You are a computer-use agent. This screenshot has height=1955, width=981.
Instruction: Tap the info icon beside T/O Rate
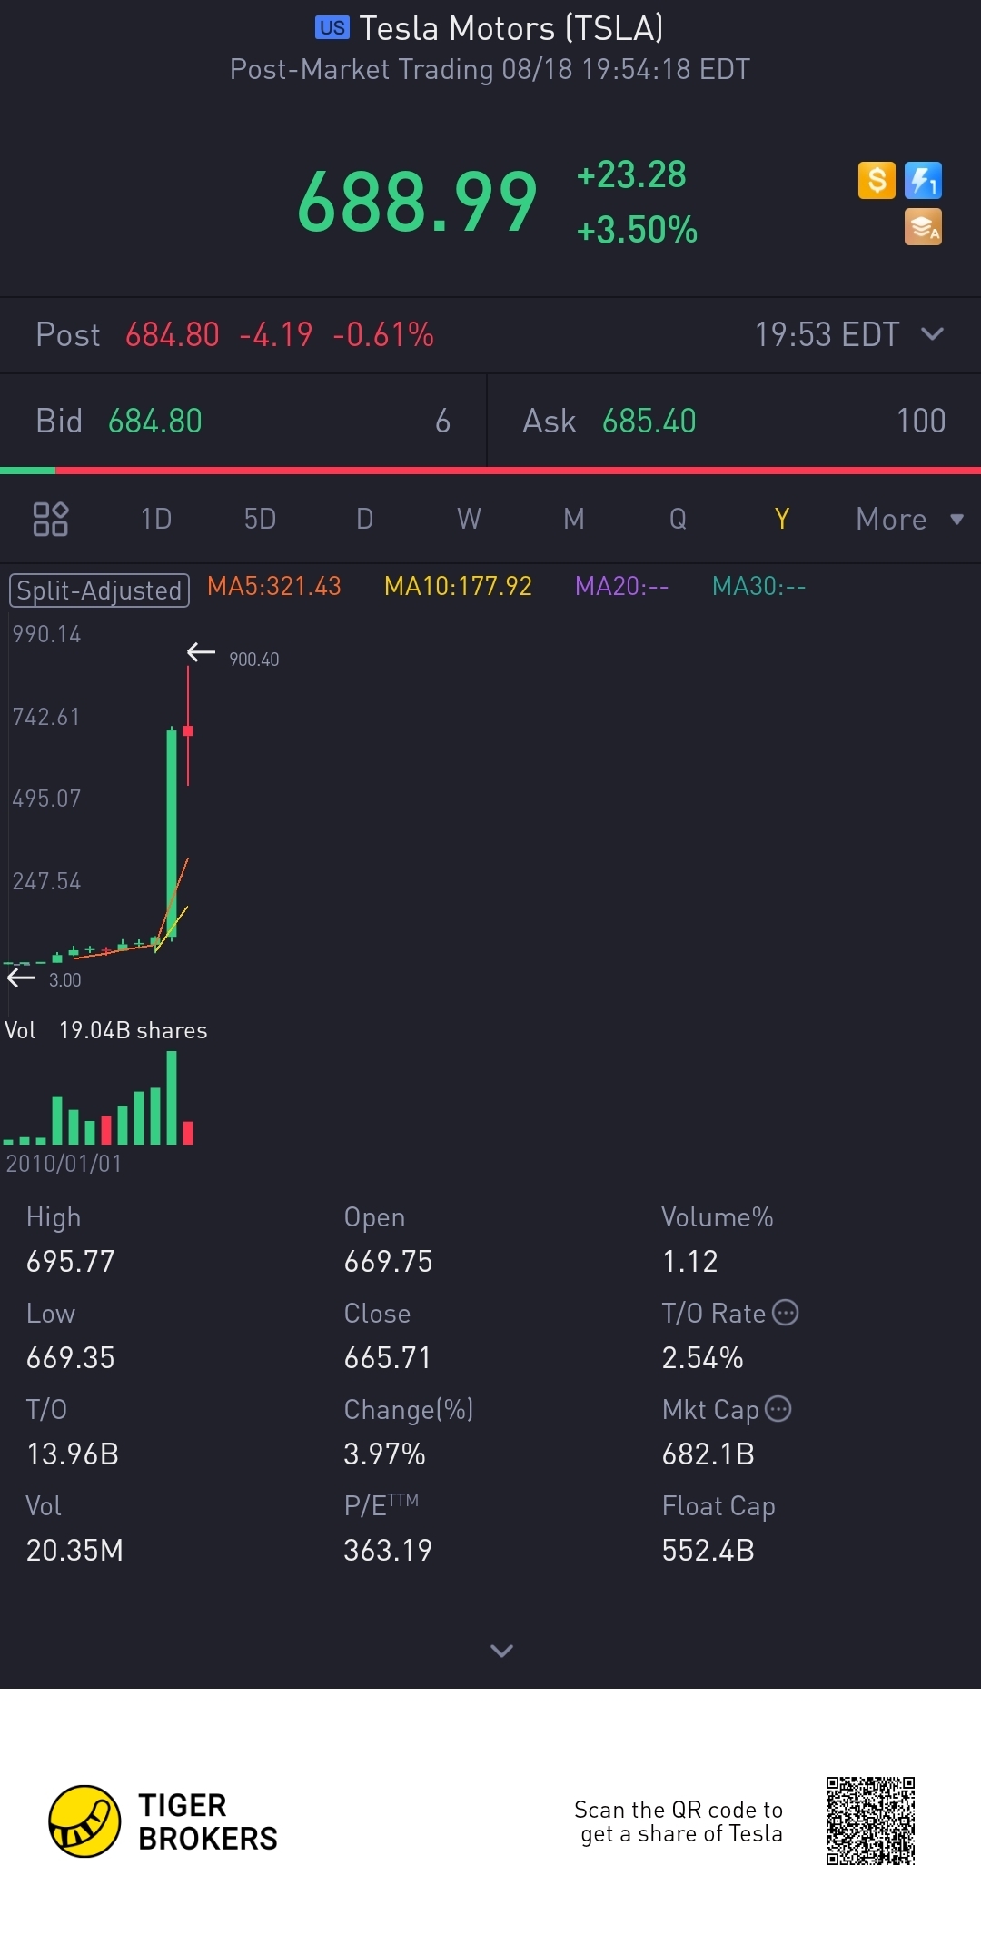click(x=785, y=1313)
